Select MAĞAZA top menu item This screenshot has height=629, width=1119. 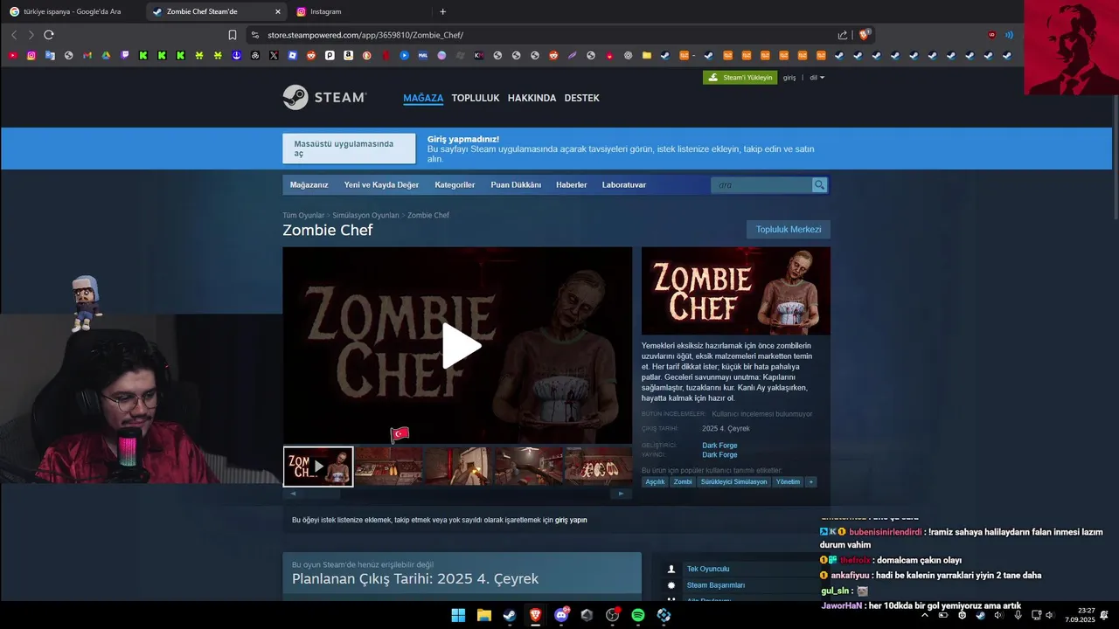point(423,98)
